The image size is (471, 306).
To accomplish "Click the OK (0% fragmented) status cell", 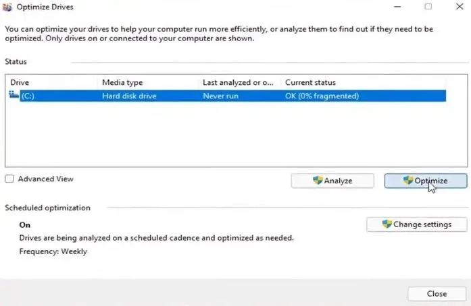I will (x=322, y=96).
